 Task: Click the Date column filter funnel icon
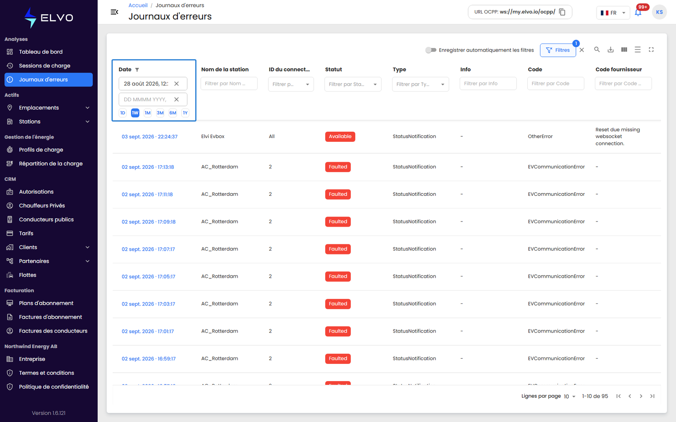click(x=137, y=70)
